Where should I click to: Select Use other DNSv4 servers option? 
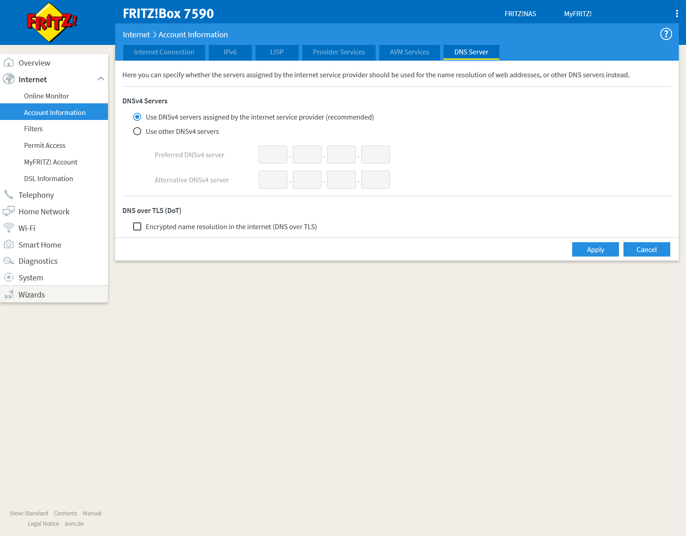tap(137, 131)
